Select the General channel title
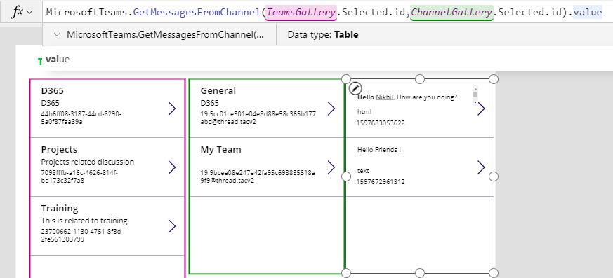 (x=218, y=91)
